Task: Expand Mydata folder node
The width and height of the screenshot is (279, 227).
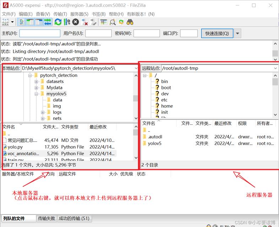Action: pos(36,88)
